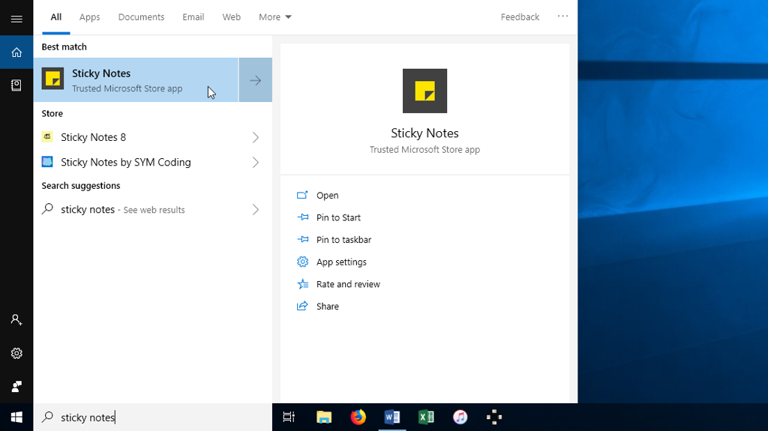The height and width of the screenshot is (431, 768).
Task: Click the Sticky Notes by SYM Coding icon
Action: point(47,162)
